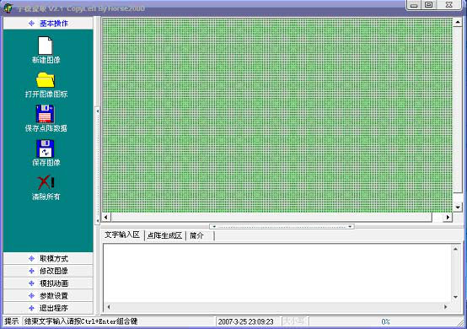
Task: Click the 提示 status label
Action: 12,321
